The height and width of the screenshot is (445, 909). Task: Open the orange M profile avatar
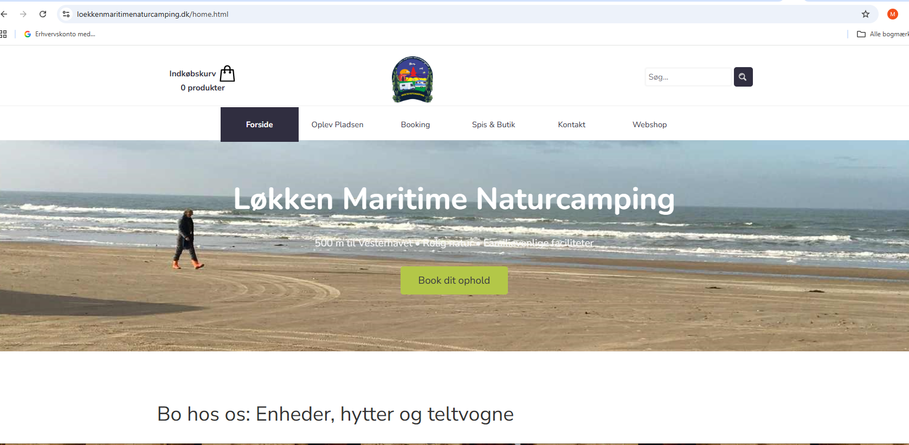tap(893, 14)
